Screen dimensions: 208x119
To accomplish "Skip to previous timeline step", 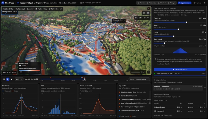I will point(4,79).
